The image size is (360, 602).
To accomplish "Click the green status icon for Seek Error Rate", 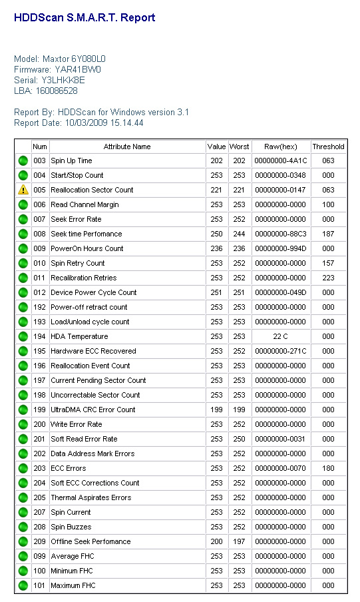I will click(23, 219).
